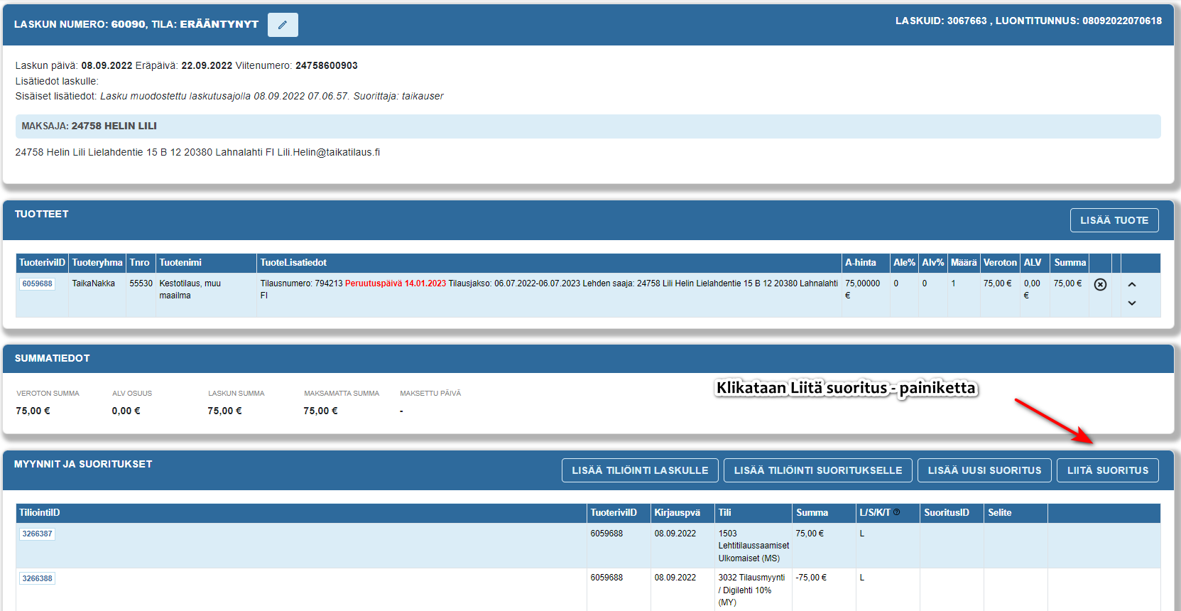Click the Veroton column header
Screen dimensions: 1181x611
1000,263
